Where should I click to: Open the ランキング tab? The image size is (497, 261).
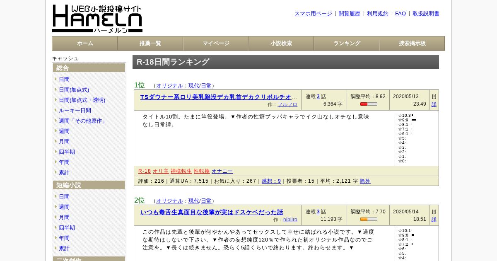point(347,43)
